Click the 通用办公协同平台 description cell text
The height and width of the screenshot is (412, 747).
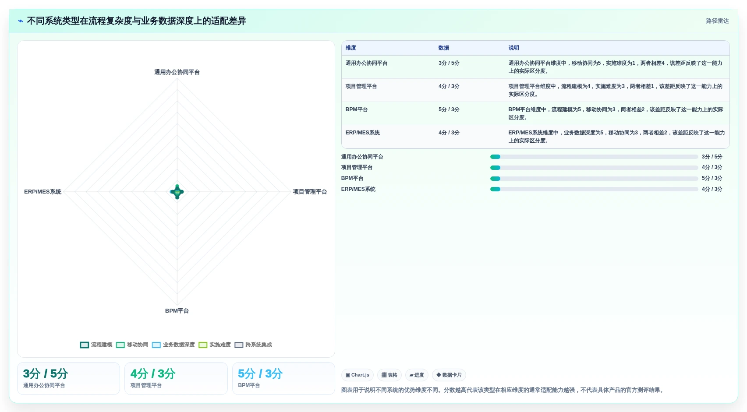(x=616, y=67)
